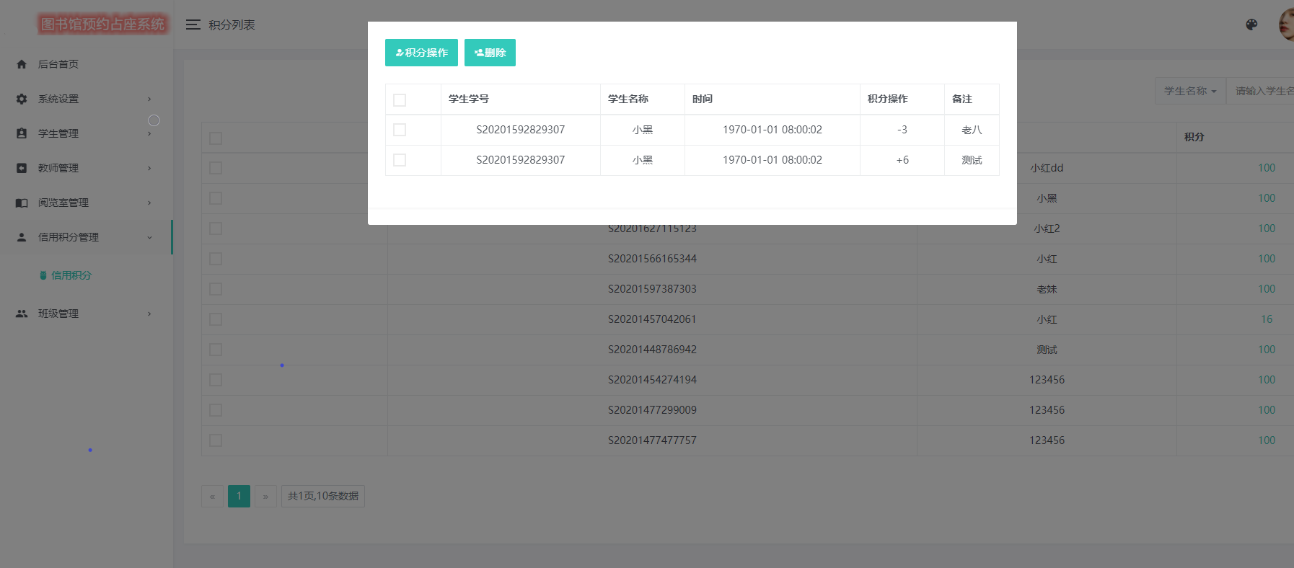Open the 学生名称 search dropdown
1294x568 pixels.
pyautogui.click(x=1190, y=91)
